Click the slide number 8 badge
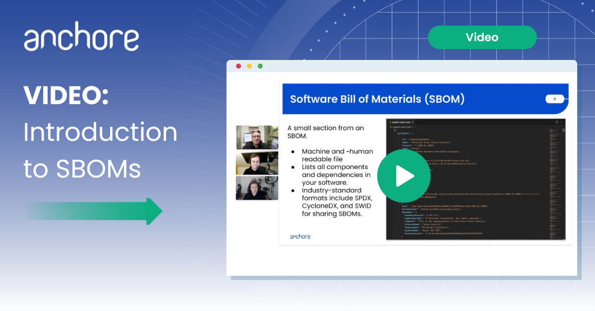The width and height of the screenshot is (595, 311). point(554,99)
